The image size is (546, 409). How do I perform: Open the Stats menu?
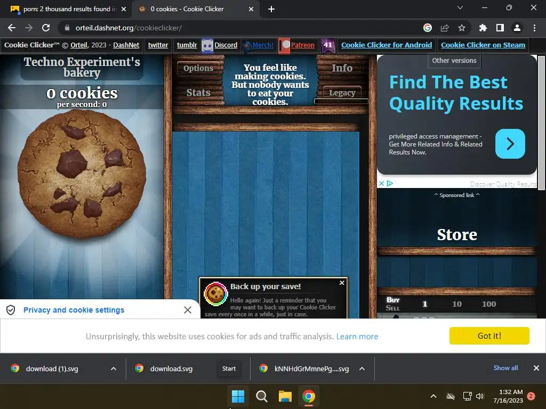pyautogui.click(x=198, y=93)
